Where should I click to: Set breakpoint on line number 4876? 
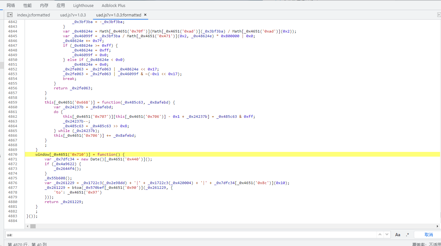(x=13, y=183)
